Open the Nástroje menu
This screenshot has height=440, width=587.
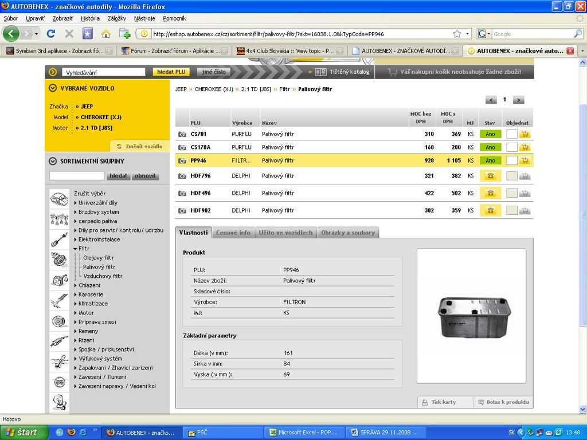pos(144,18)
